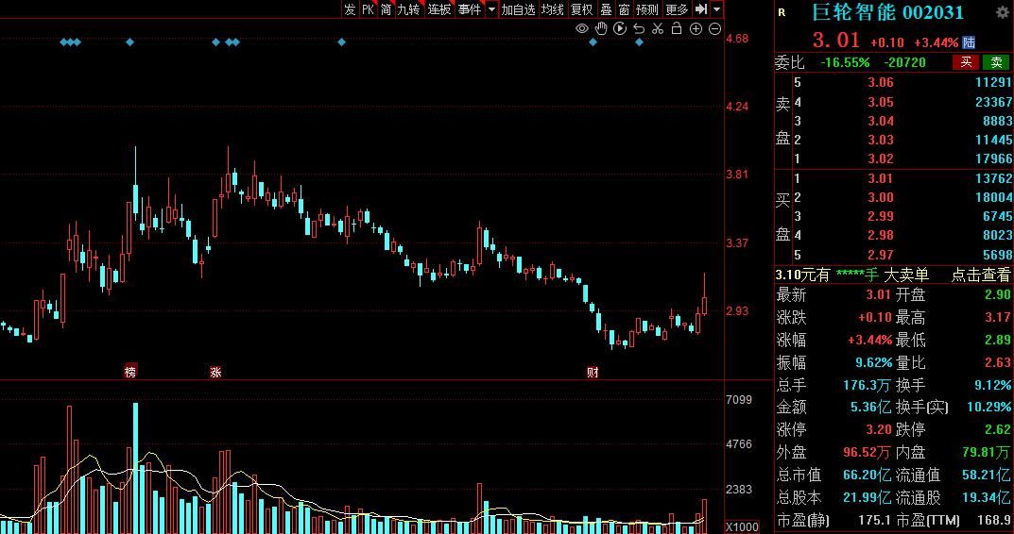
Task: Click the 市盈(TTM) value 168.9
Action: pyautogui.click(x=994, y=520)
